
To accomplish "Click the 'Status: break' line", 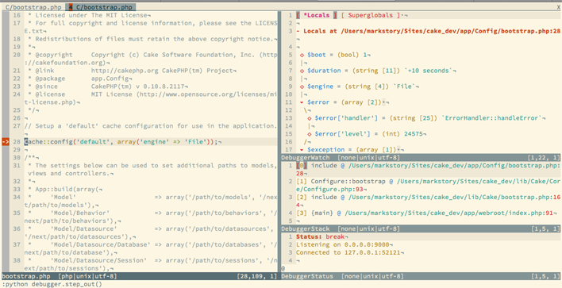I will (321, 236).
